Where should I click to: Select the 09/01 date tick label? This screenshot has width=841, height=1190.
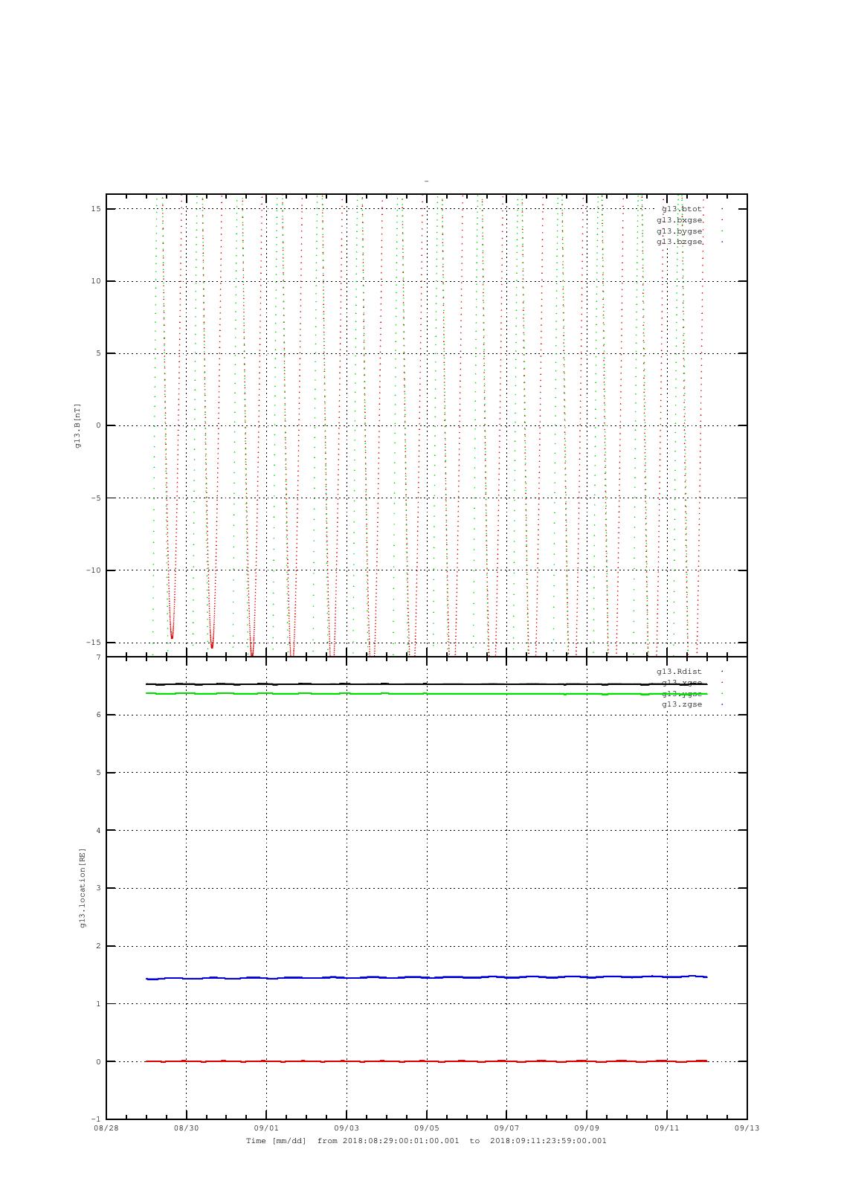tap(266, 1128)
